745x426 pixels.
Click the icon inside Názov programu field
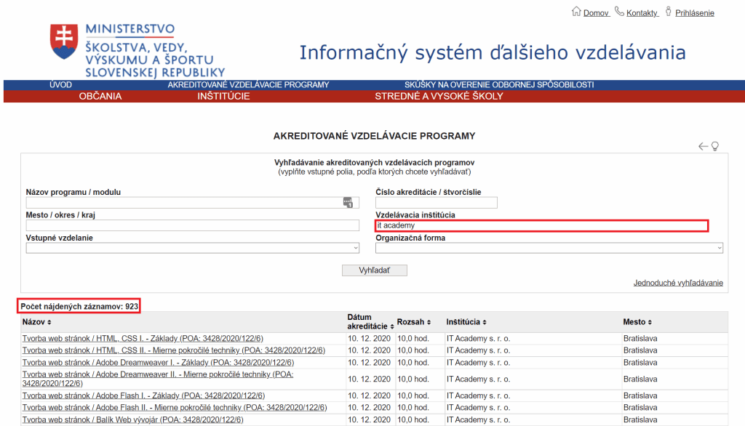[348, 203]
